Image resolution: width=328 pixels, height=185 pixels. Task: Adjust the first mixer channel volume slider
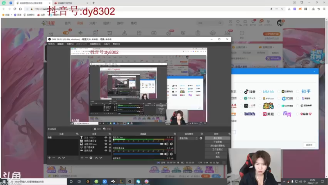[x=138, y=144]
